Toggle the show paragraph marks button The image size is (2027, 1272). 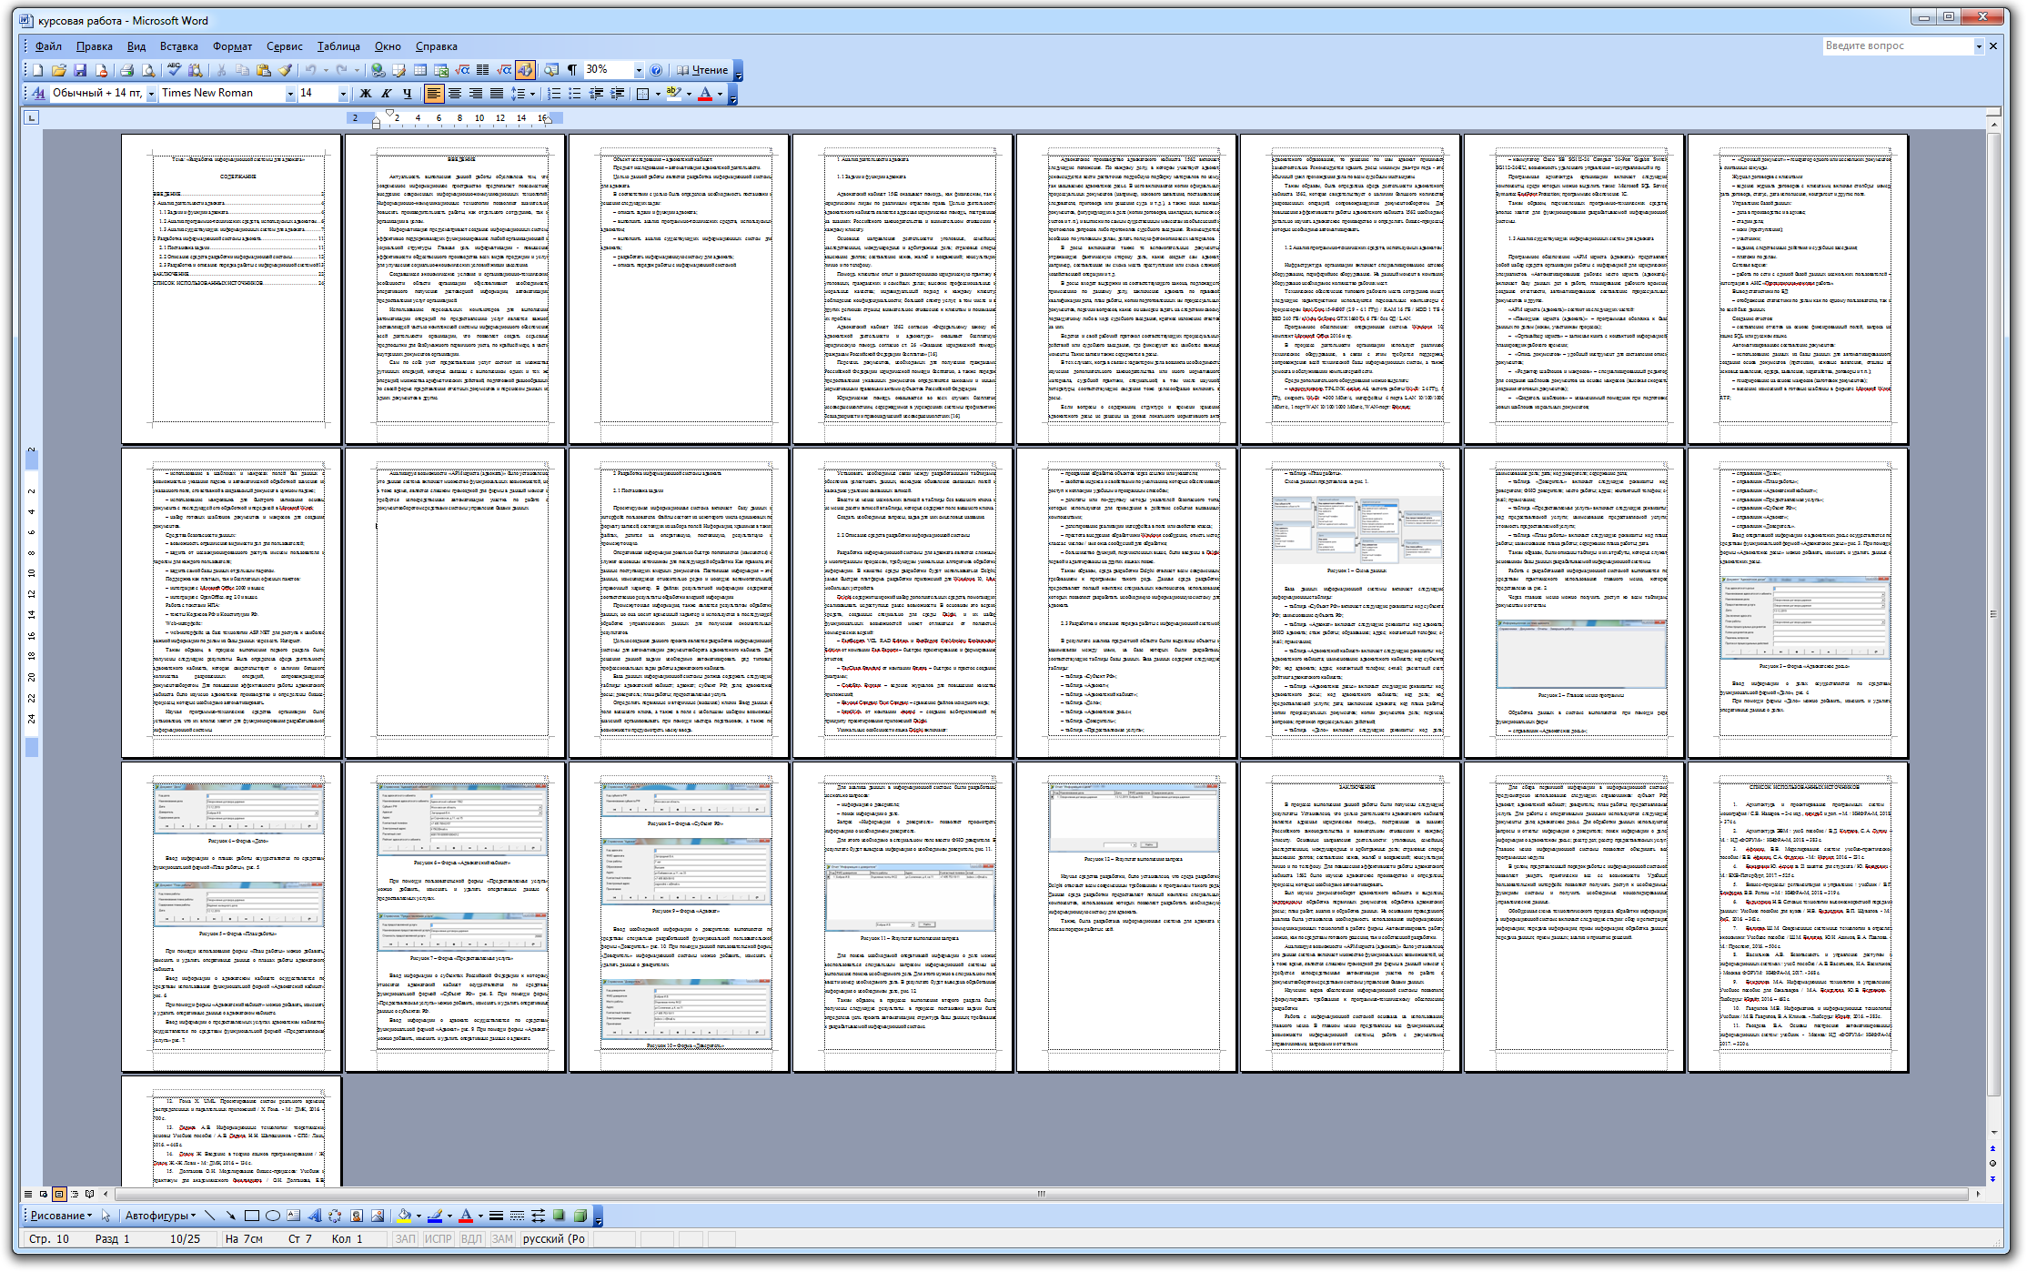(572, 70)
